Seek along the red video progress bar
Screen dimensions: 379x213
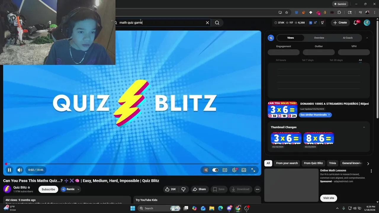(132, 164)
